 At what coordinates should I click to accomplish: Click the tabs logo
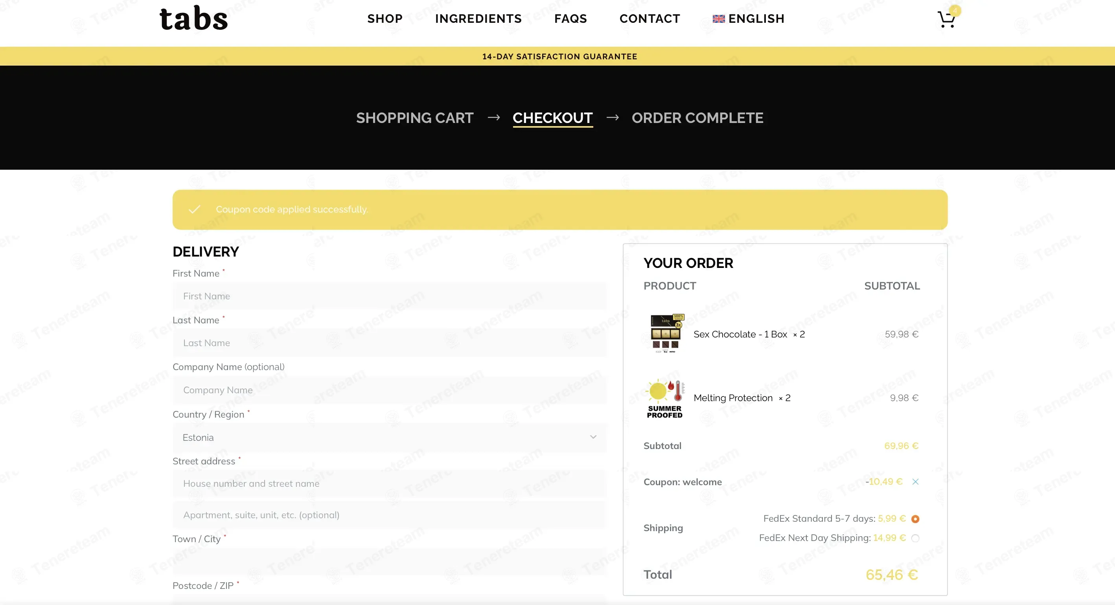point(193,18)
